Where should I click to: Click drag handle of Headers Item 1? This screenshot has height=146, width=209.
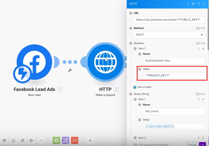[x=199, y=49]
